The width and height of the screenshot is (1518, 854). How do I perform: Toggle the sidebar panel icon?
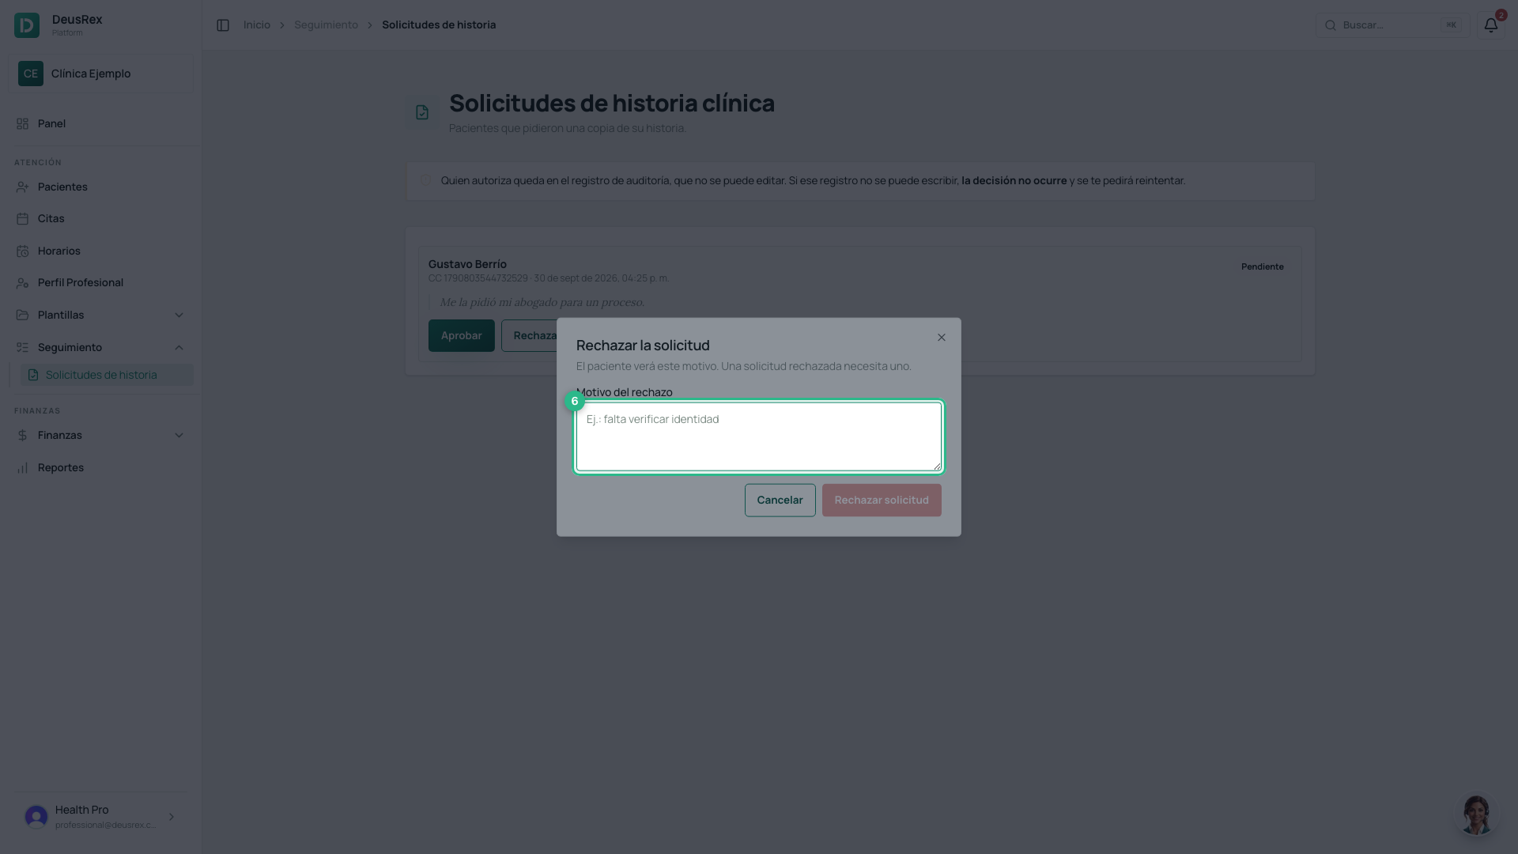click(223, 25)
